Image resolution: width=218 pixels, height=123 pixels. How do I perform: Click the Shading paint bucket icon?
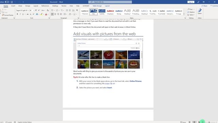coord(70,14)
